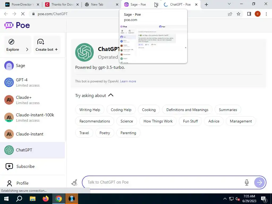272x204 pixels.
Task: Toggle the Chrome side panel icon
Action: pos(249,14)
